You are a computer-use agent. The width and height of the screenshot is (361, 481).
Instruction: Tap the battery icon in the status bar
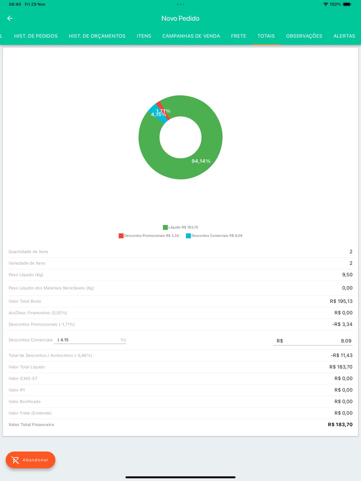(347, 4)
